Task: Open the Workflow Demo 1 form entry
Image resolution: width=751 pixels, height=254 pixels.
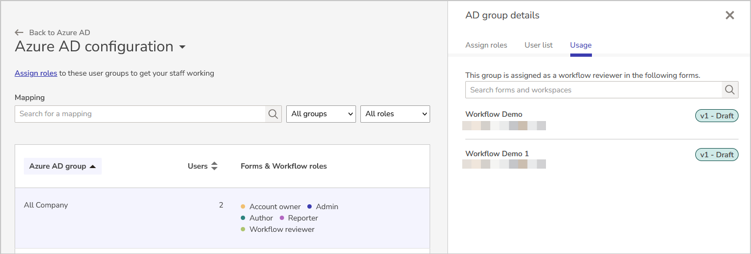Action: (x=497, y=153)
